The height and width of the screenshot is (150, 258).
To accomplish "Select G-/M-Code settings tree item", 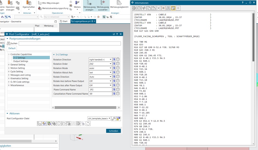I will [20, 82].
